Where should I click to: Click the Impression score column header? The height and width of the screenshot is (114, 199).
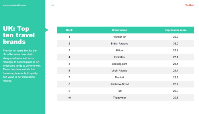coord(175,30)
